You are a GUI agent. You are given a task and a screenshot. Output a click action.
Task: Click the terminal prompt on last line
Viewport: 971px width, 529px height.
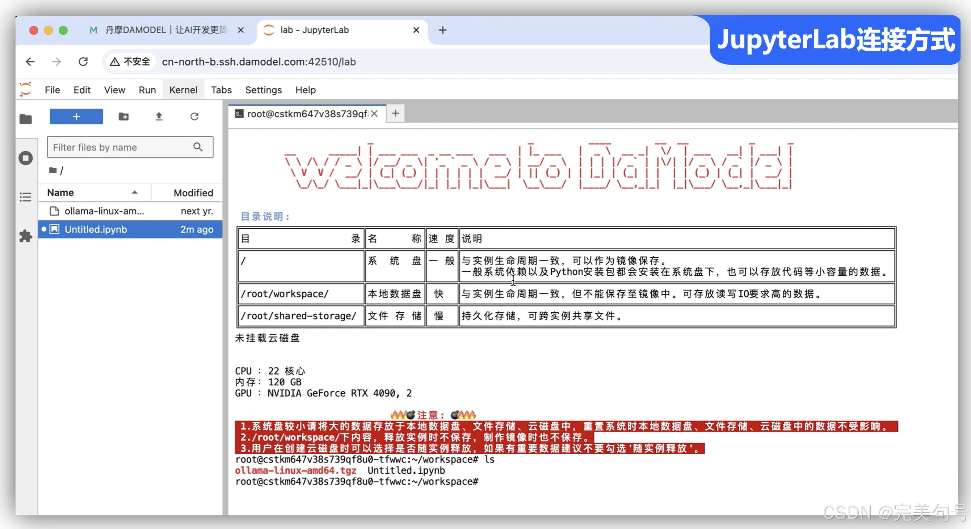tap(357, 482)
